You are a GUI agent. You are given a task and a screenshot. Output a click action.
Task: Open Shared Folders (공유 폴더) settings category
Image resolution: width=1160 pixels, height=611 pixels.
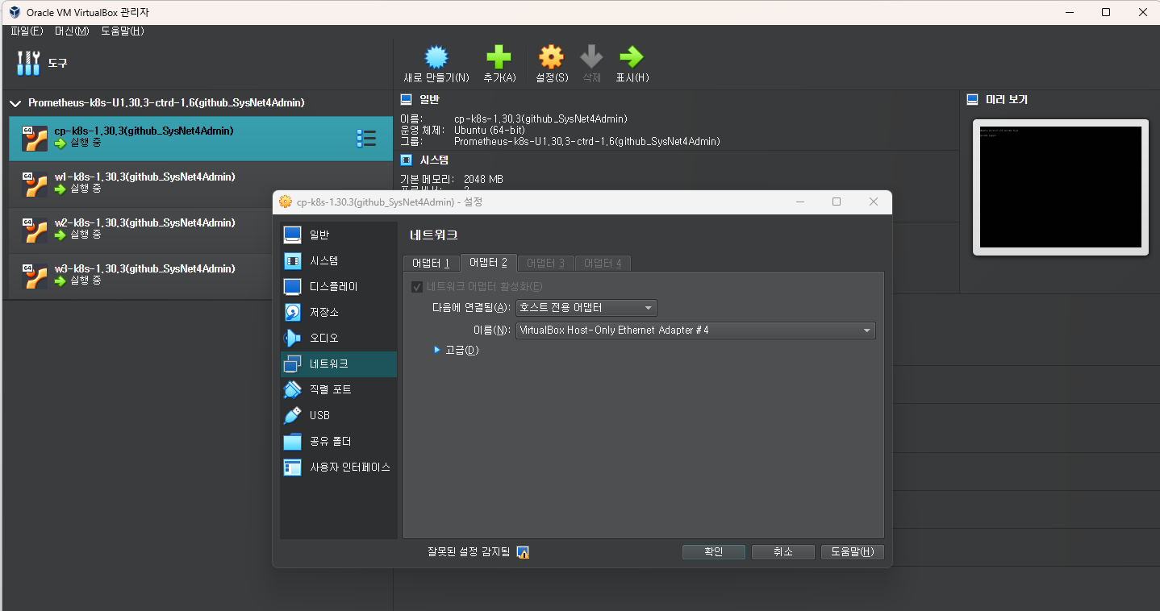[x=339, y=441]
